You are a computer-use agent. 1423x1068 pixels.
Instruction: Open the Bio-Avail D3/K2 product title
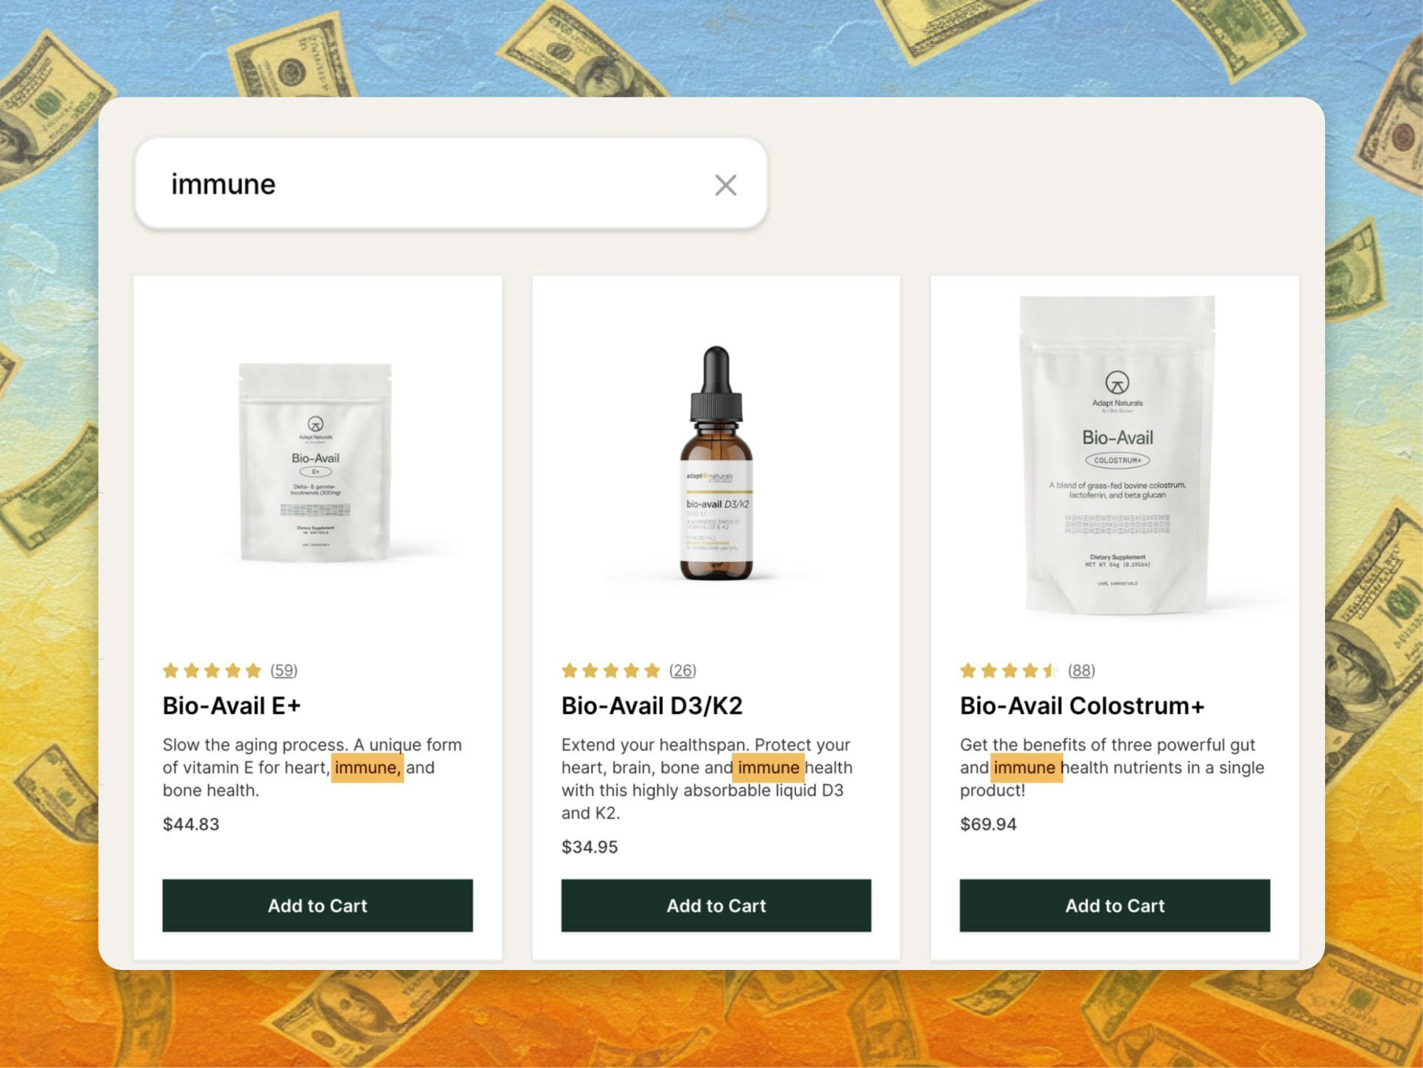[x=652, y=705]
